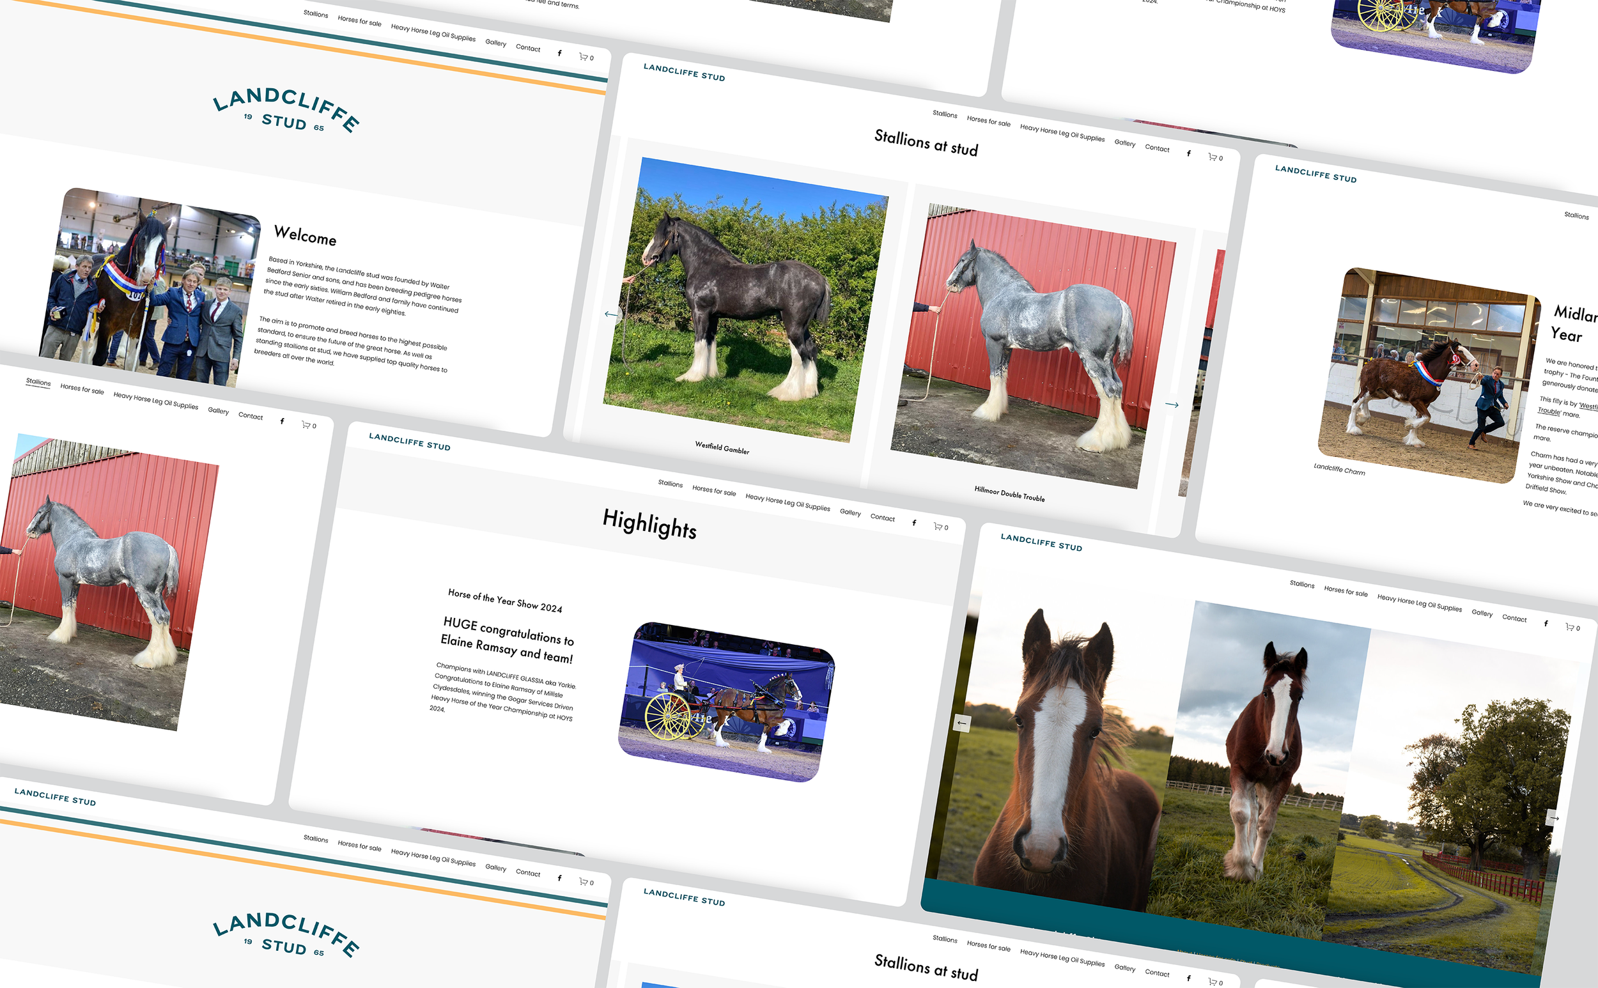
Task: Open cart icon on the page with underlined Stallions link
Action: click(307, 425)
